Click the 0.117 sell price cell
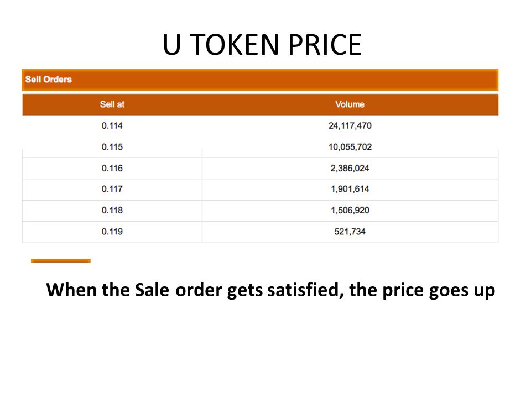531x398 pixels. click(112, 189)
